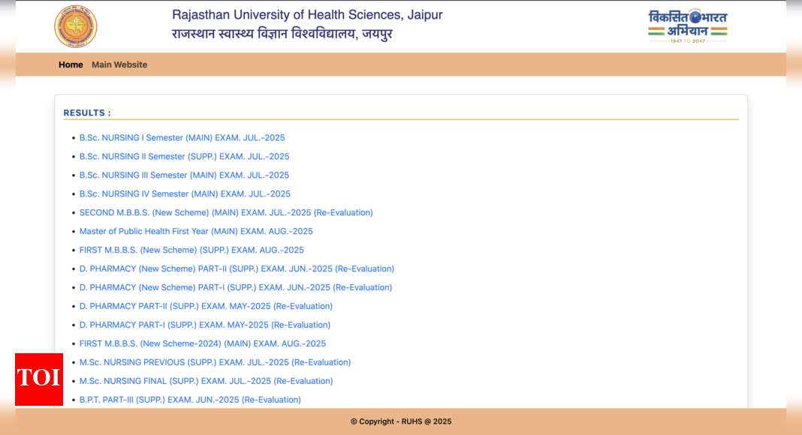Open D. Pharmacy Part-I May-2025 Re-Evaluation
802x435 pixels.
[205, 325]
